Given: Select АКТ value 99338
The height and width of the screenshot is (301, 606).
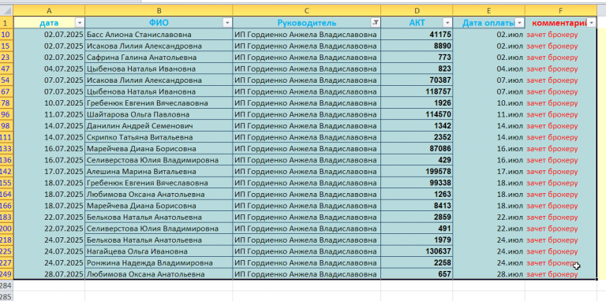Looking at the screenshot, I should [417, 183].
